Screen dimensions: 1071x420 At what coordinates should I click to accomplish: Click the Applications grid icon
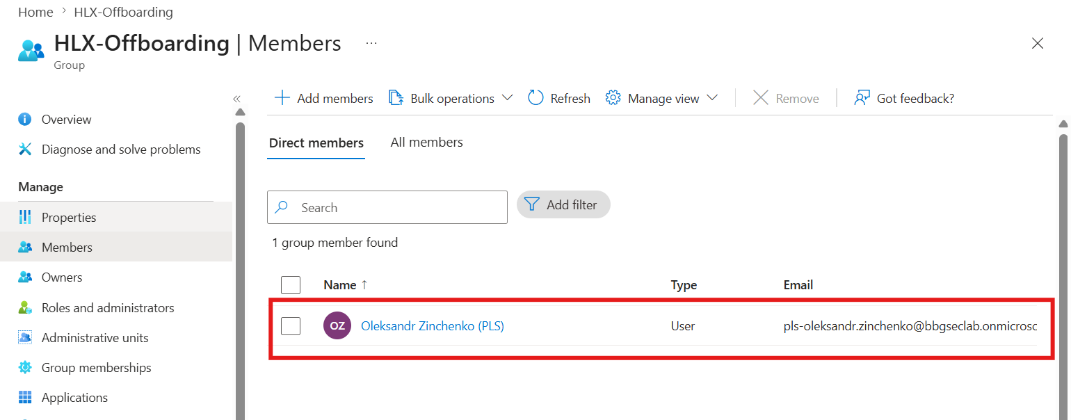(x=25, y=397)
